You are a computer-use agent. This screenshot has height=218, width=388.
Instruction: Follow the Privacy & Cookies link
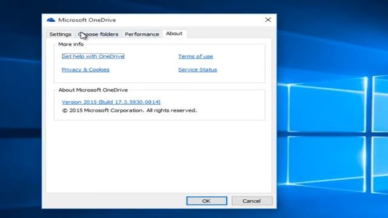85,70
